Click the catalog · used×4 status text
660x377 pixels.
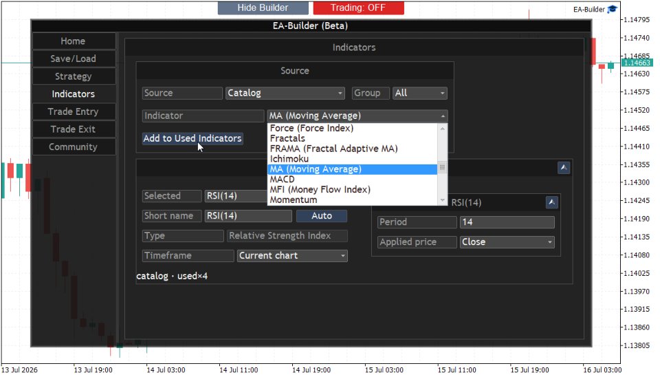click(172, 277)
